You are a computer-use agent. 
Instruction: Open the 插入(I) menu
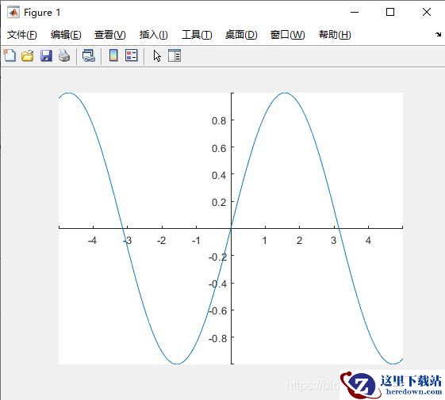click(154, 35)
